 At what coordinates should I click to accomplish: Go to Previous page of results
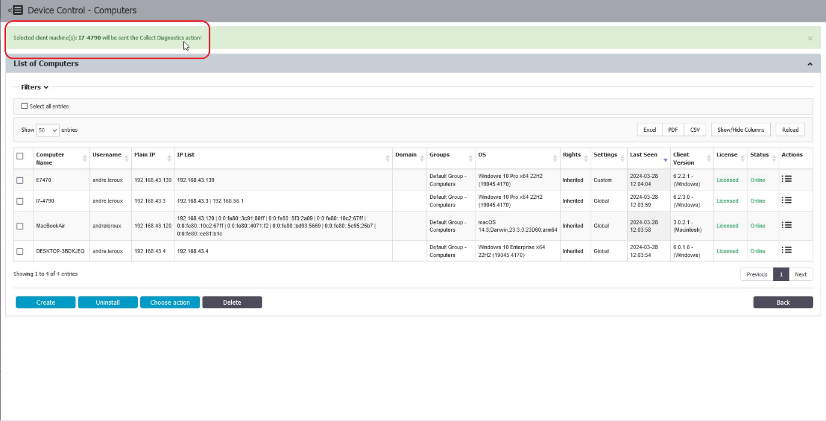click(x=757, y=274)
